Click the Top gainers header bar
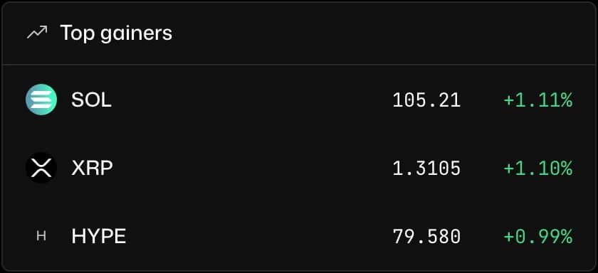The image size is (598, 273). pos(299,33)
